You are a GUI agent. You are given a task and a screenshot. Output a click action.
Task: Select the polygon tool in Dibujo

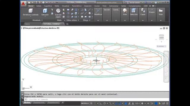tap(82, 17)
